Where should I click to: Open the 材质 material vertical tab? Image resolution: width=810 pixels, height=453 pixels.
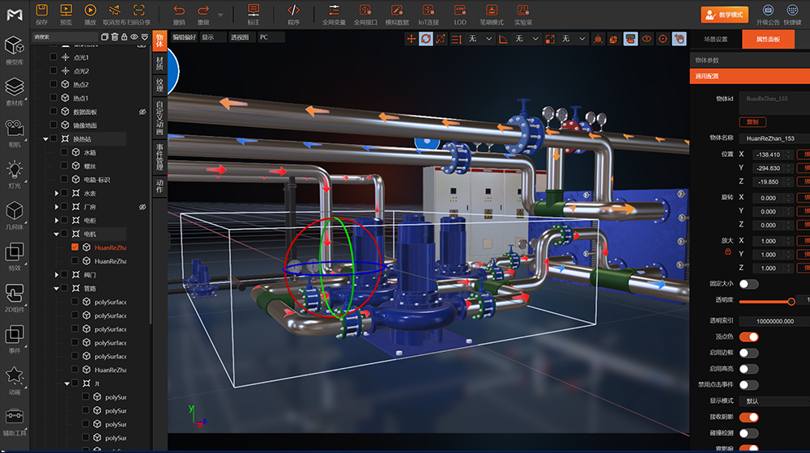point(160,64)
